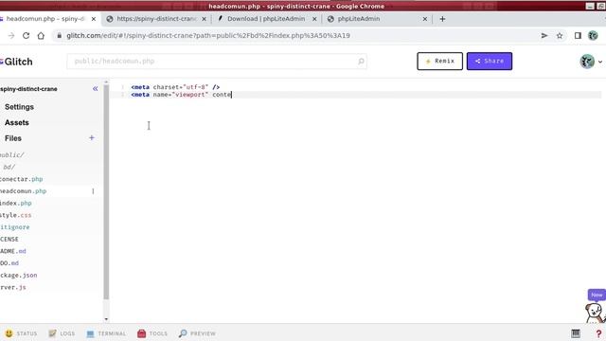Close the headcomun.php browser tab
The image size is (606, 341).
coord(94,19)
